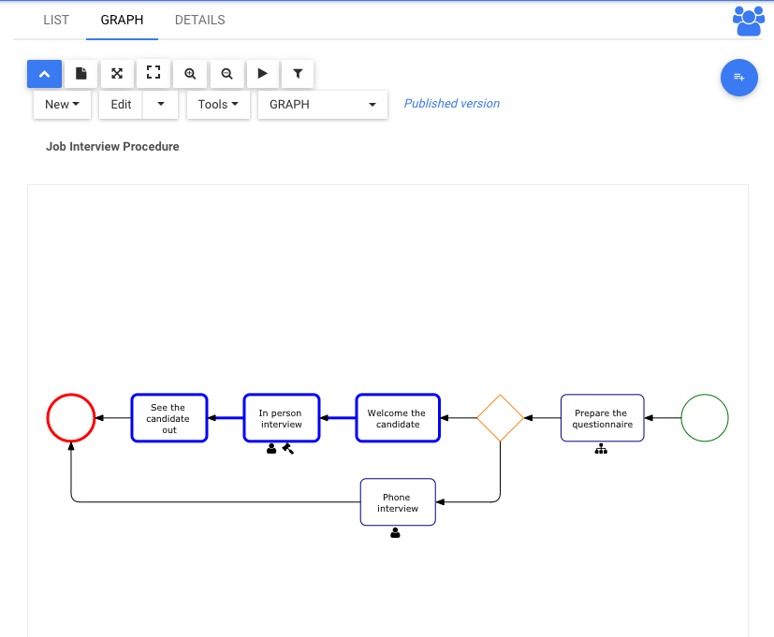This screenshot has width=774, height=637.
Task: Click the fit-to-screen expand arrows icon
Action: [117, 74]
